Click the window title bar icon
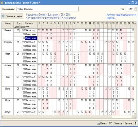The image size is (138, 127). 2,3
